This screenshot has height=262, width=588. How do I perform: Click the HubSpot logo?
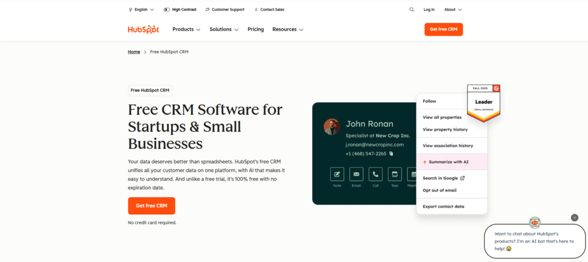(143, 29)
